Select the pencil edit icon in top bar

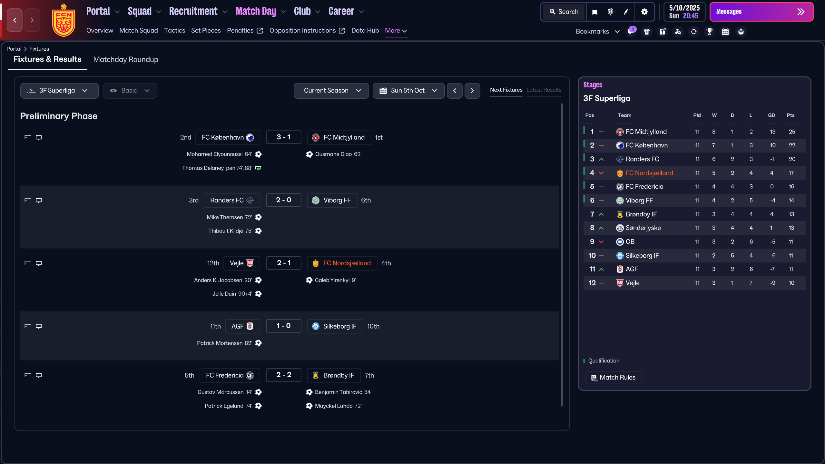click(x=626, y=12)
